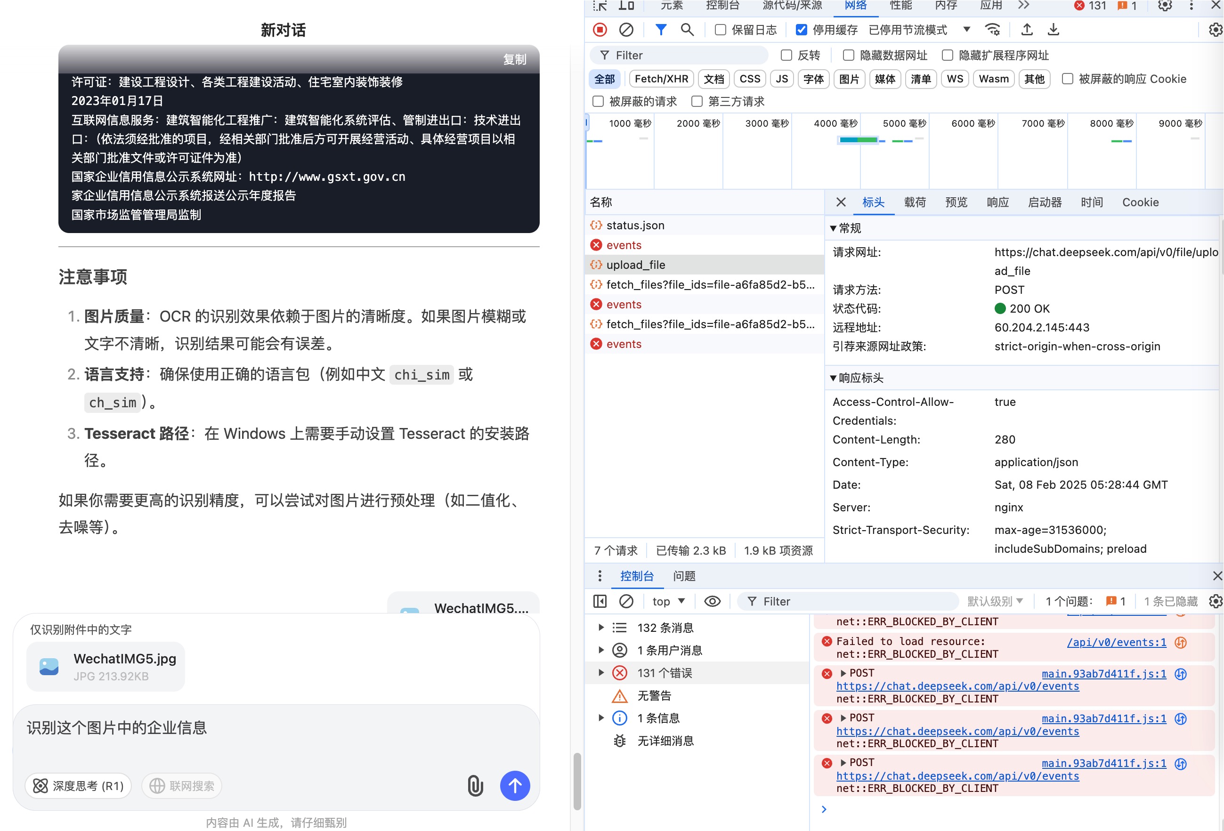Export HAR file download icon
Image resolution: width=1224 pixels, height=831 pixels.
(x=1053, y=30)
